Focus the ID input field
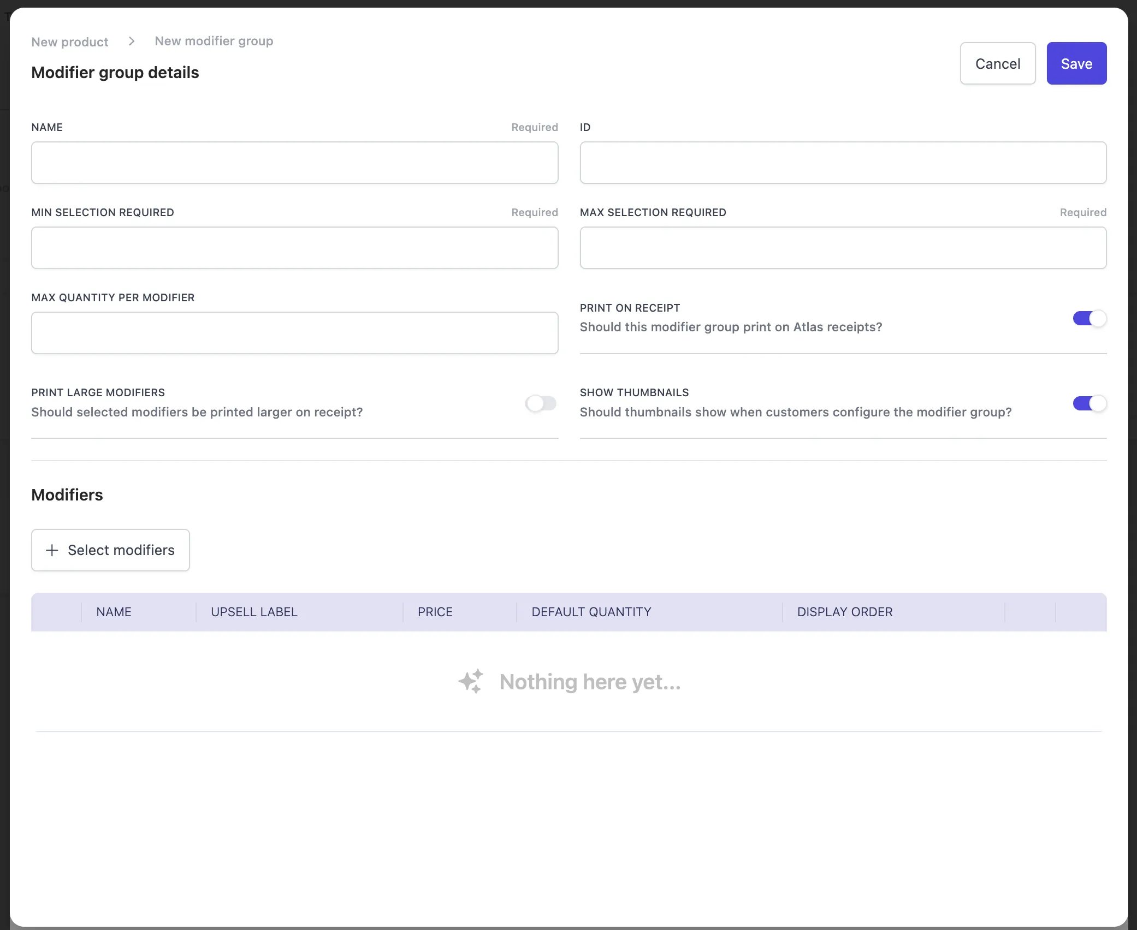1137x930 pixels. tap(843, 163)
